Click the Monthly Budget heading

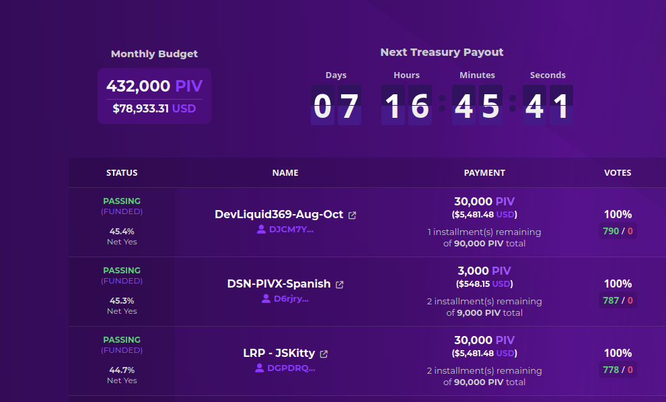tap(154, 54)
